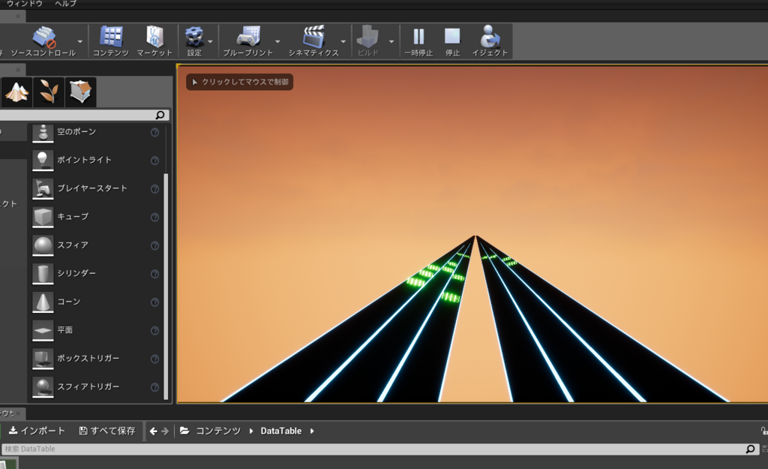This screenshot has height=469, width=768.
Task: Pause play session with 一時停止
Action: coord(418,42)
